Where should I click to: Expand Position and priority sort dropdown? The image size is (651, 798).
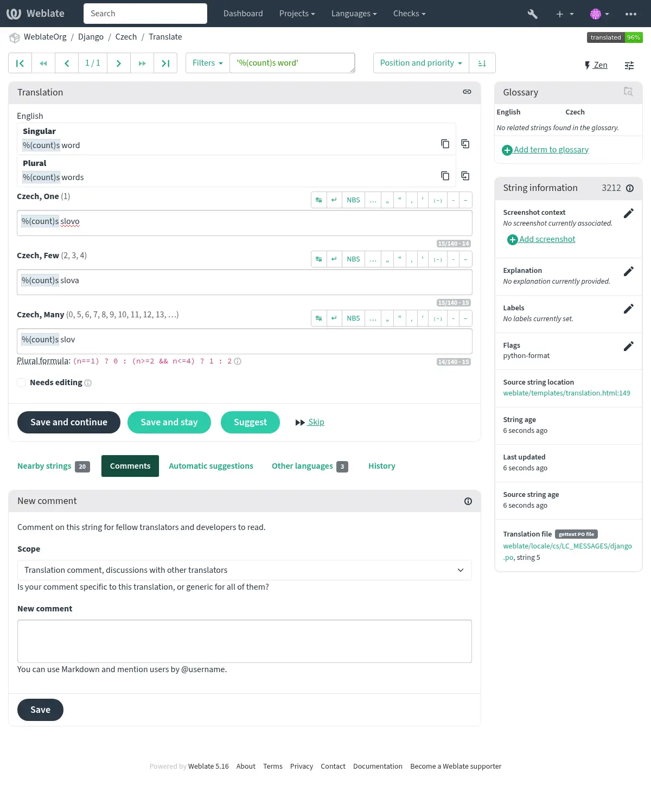click(x=420, y=63)
